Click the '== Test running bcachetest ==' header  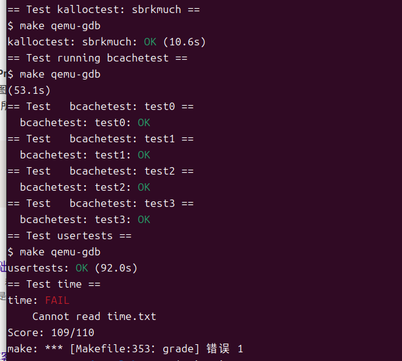(x=98, y=58)
